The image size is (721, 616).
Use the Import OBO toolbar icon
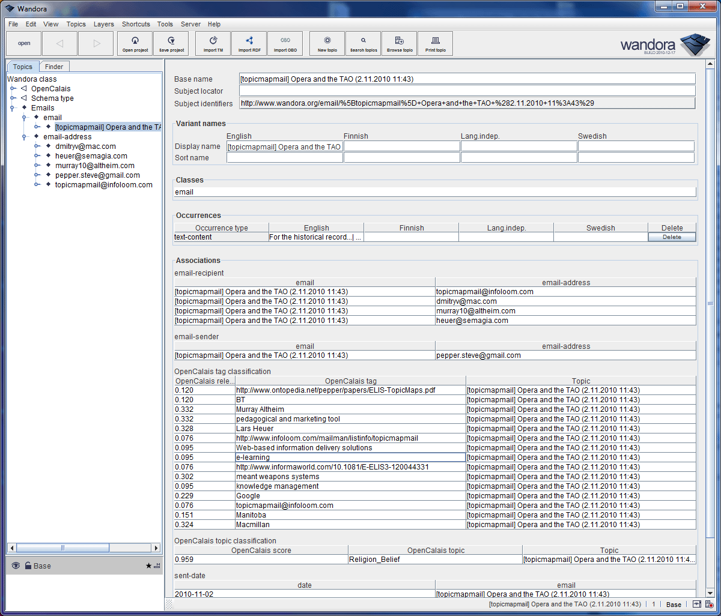[285, 43]
